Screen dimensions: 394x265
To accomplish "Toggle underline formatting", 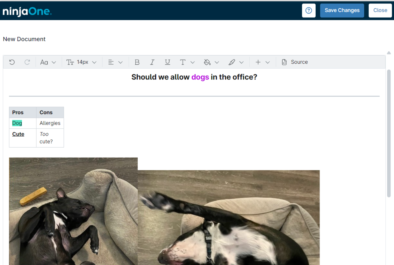I will click(x=167, y=62).
